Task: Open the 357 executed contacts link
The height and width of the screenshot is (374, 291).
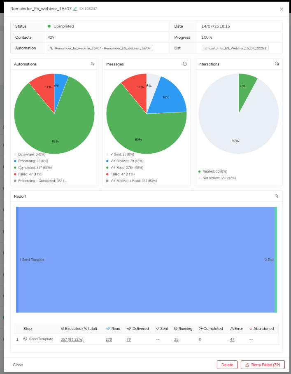Action: [x=72, y=339]
